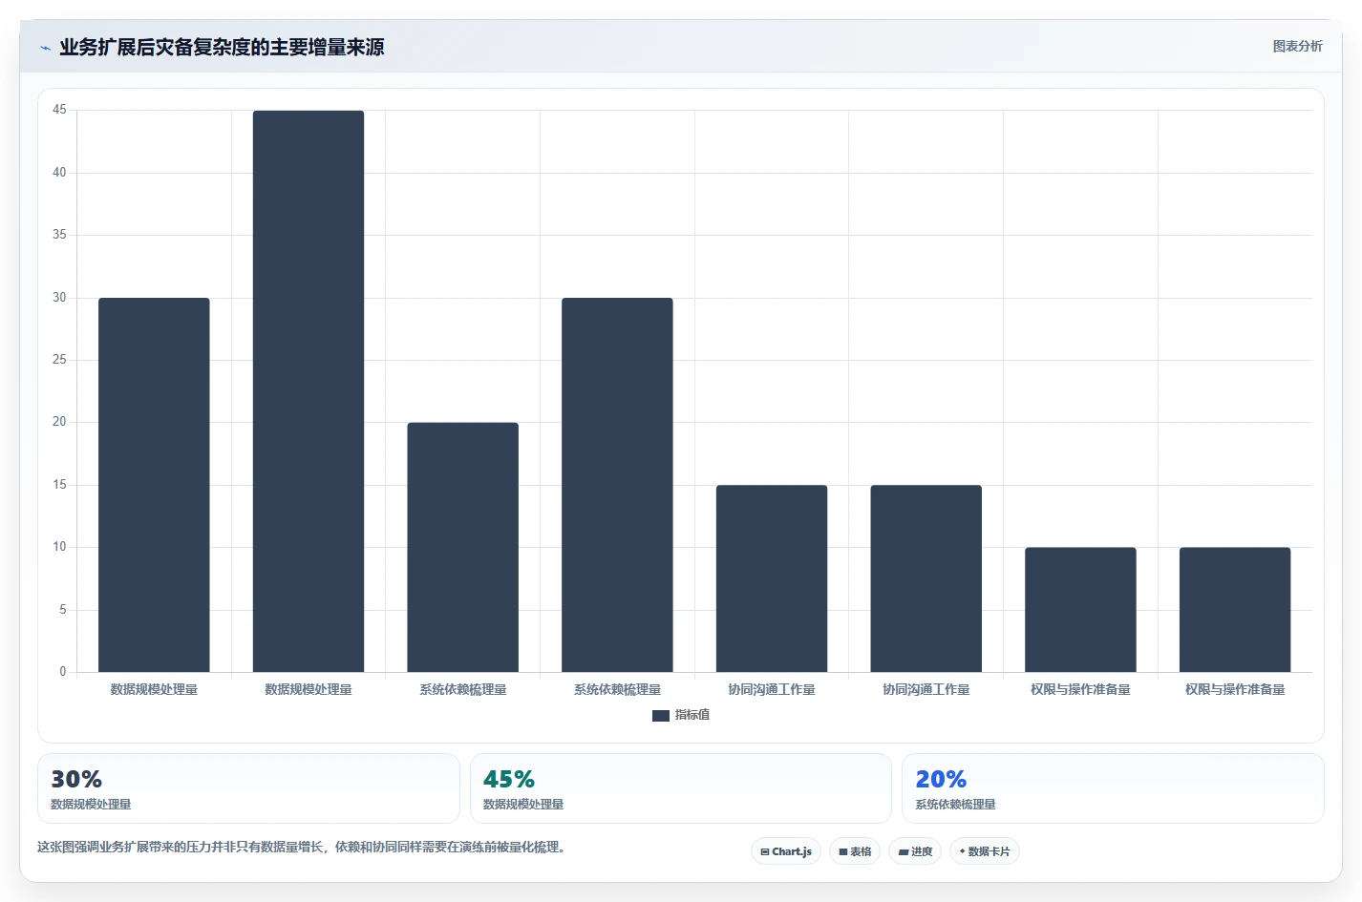The image size is (1362, 902).
Task: Click the 图表分析 tag in the header
Action: pos(1297,46)
